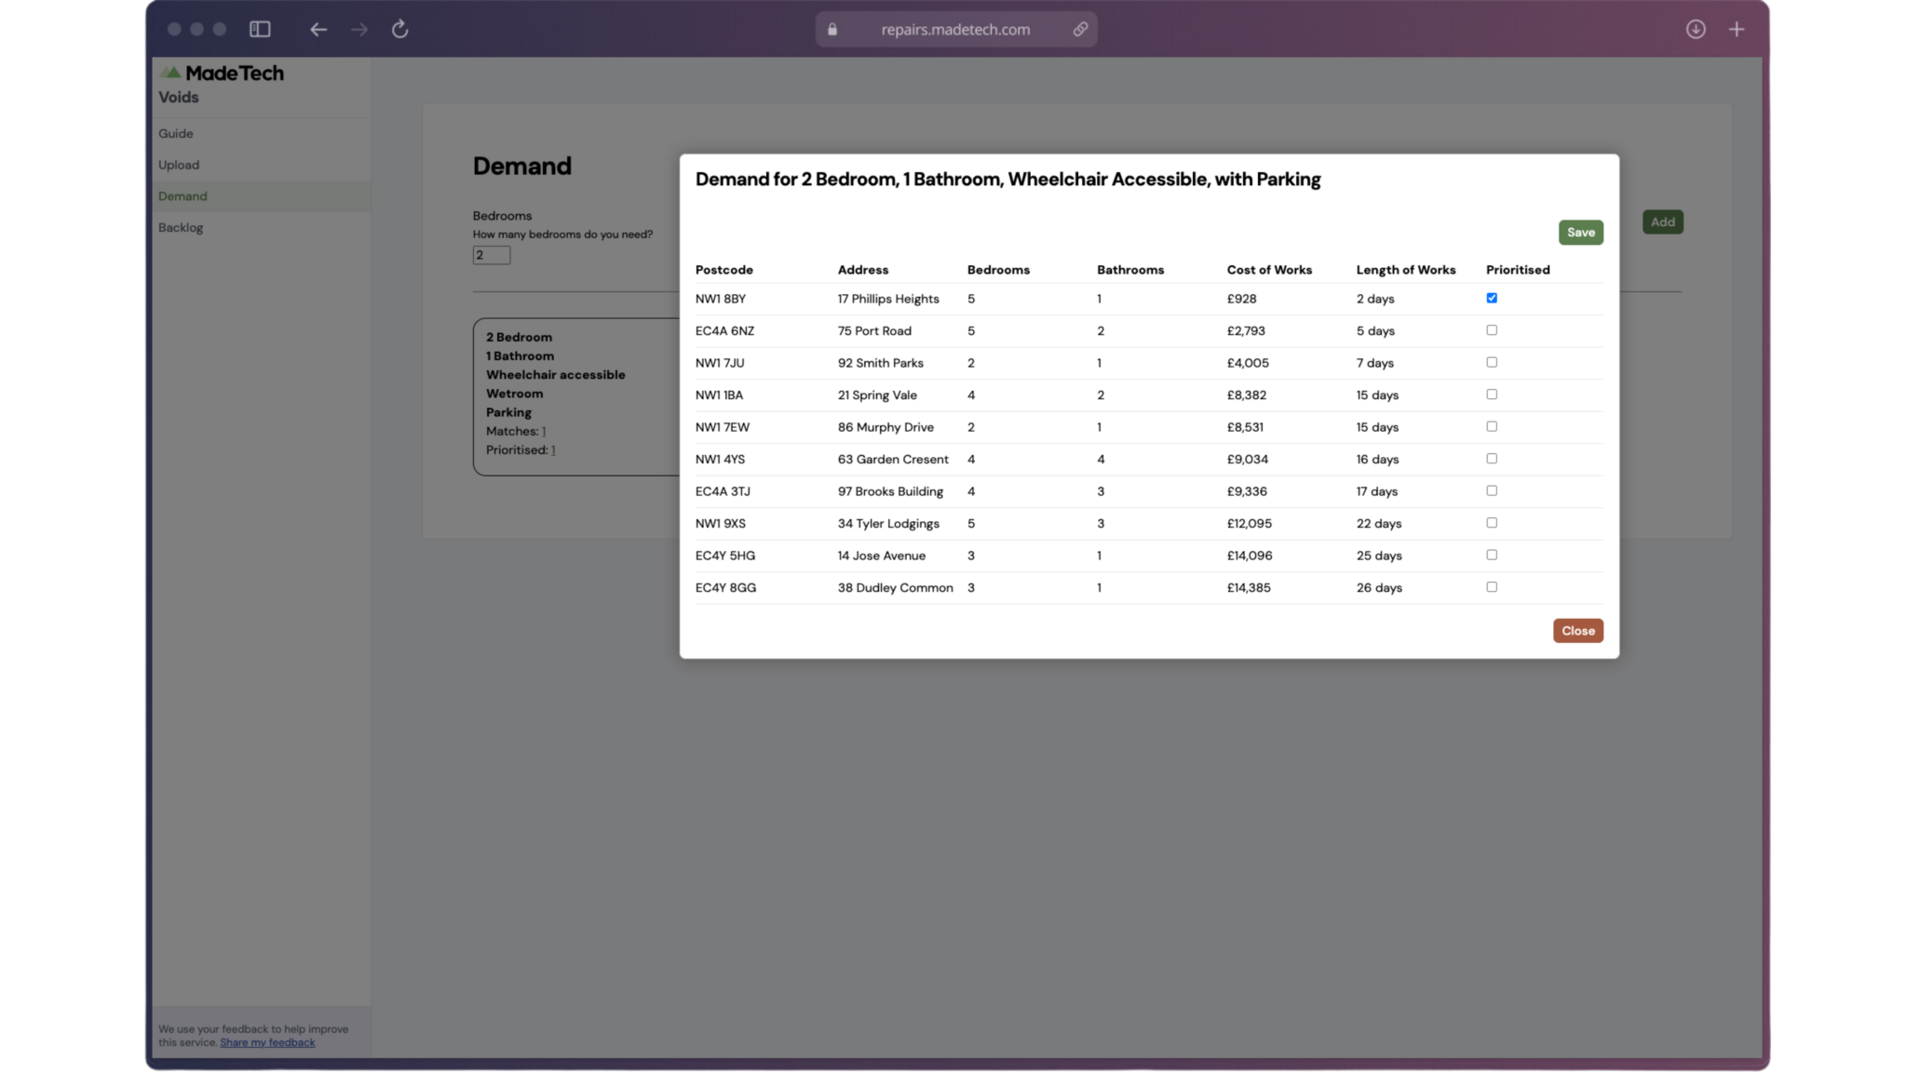Tick the checkbox for 97 Brooks Building

coord(1492,490)
